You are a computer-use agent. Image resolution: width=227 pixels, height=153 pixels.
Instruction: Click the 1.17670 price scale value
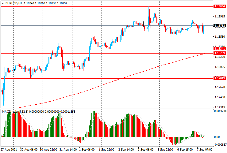point(220,87)
